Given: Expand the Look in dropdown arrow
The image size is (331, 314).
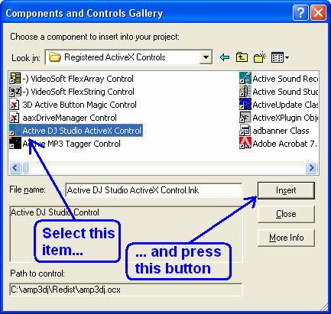Looking at the screenshot, I should 206,57.
